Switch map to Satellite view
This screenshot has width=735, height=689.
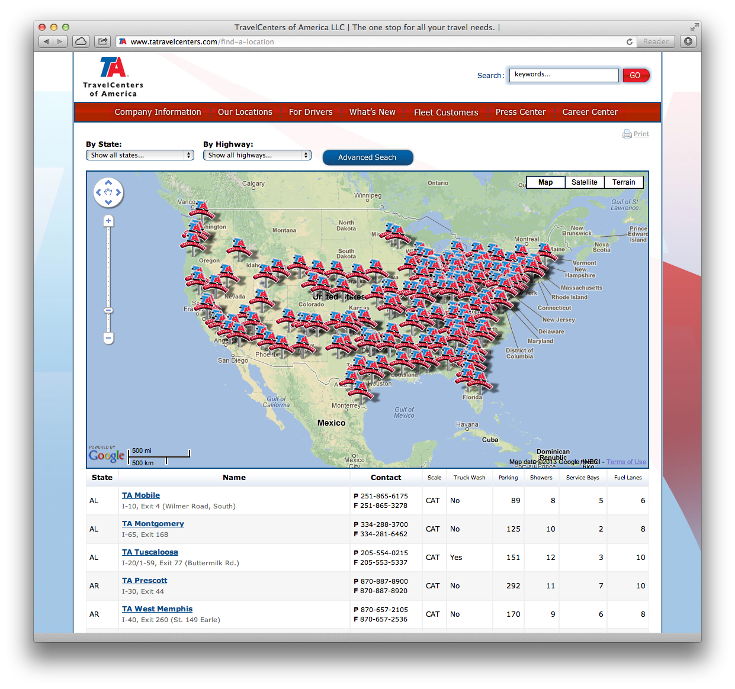[x=584, y=182]
